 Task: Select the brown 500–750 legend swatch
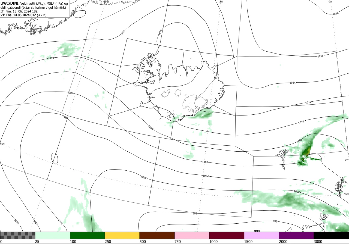coord(157,235)
